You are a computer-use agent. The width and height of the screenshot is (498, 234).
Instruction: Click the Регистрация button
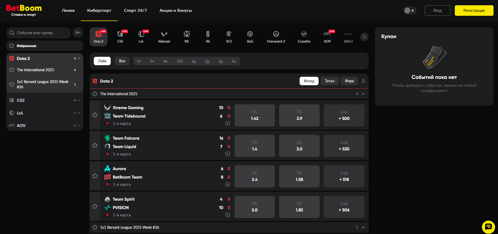(474, 11)
